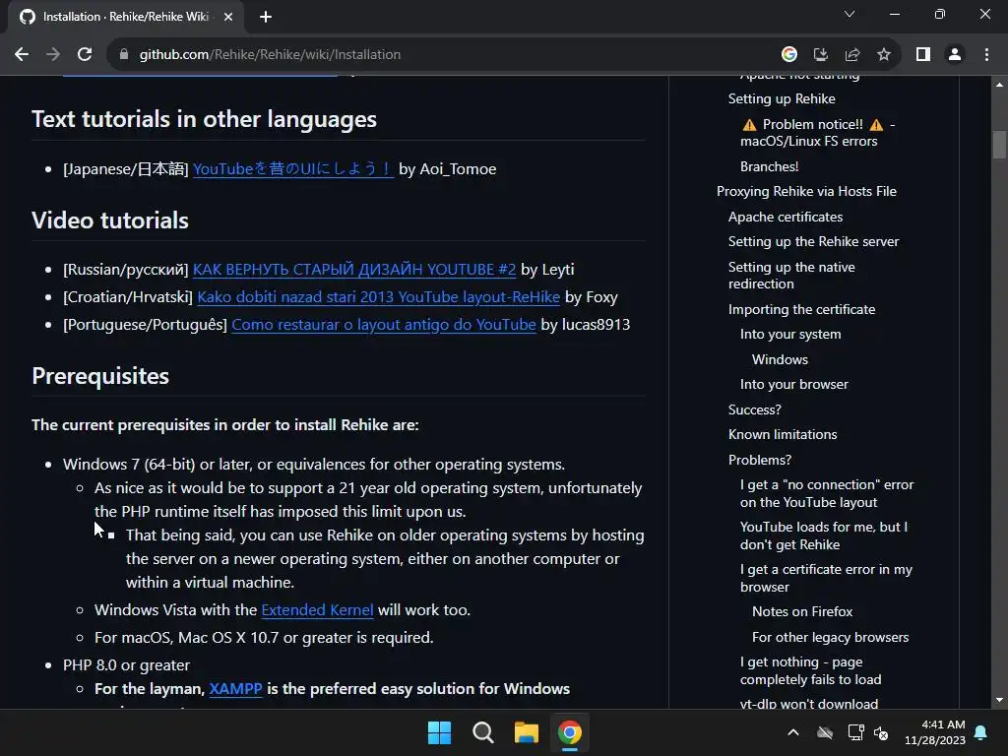Open File Explorer from taskbar
The image size is (1008, 756).
tap(527, 732)
